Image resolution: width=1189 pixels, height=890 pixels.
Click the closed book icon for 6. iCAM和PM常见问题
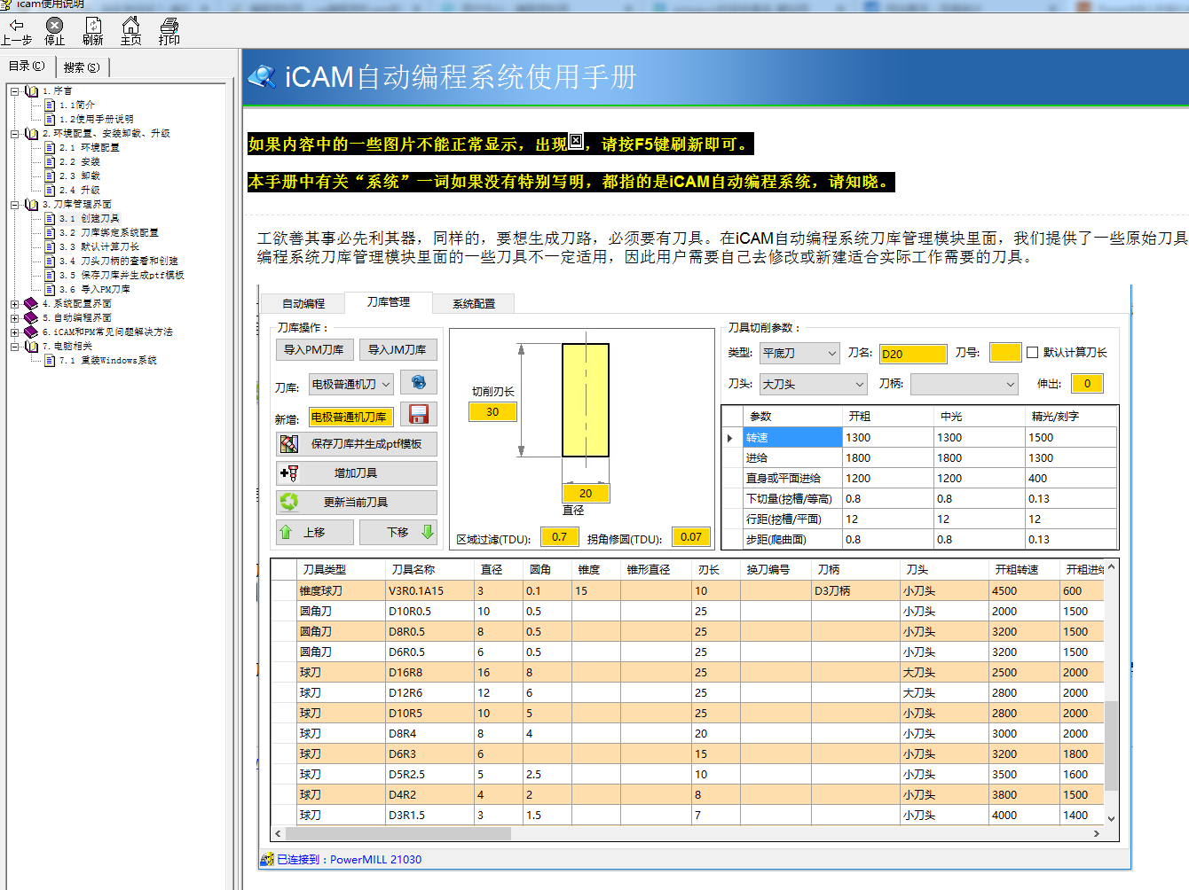pos(31,332)
